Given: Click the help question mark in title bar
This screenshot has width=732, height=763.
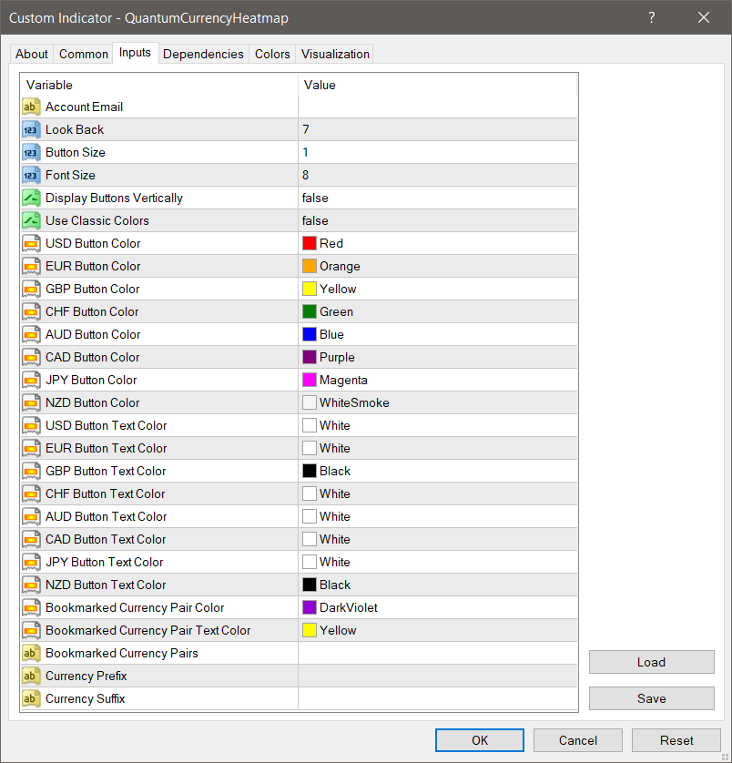Looking at the screenshot, I should pos(651,18).
